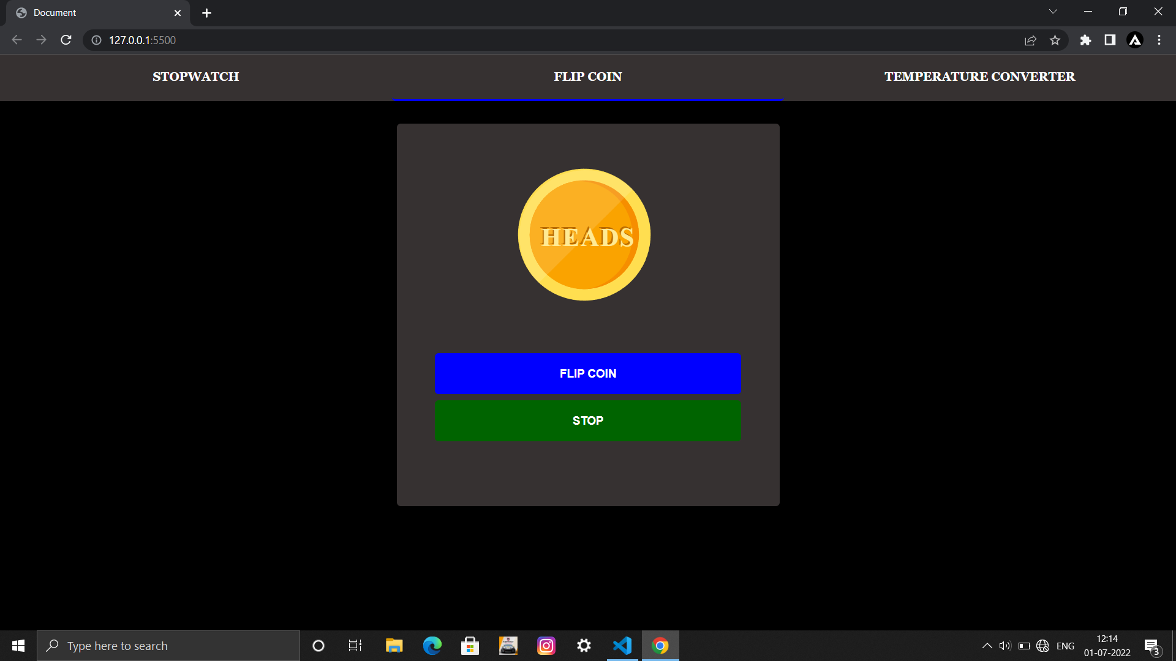Open the notification center icon
This screenshot has width=1176, height=661.
pyautogui.click(x=1152, y=646)
